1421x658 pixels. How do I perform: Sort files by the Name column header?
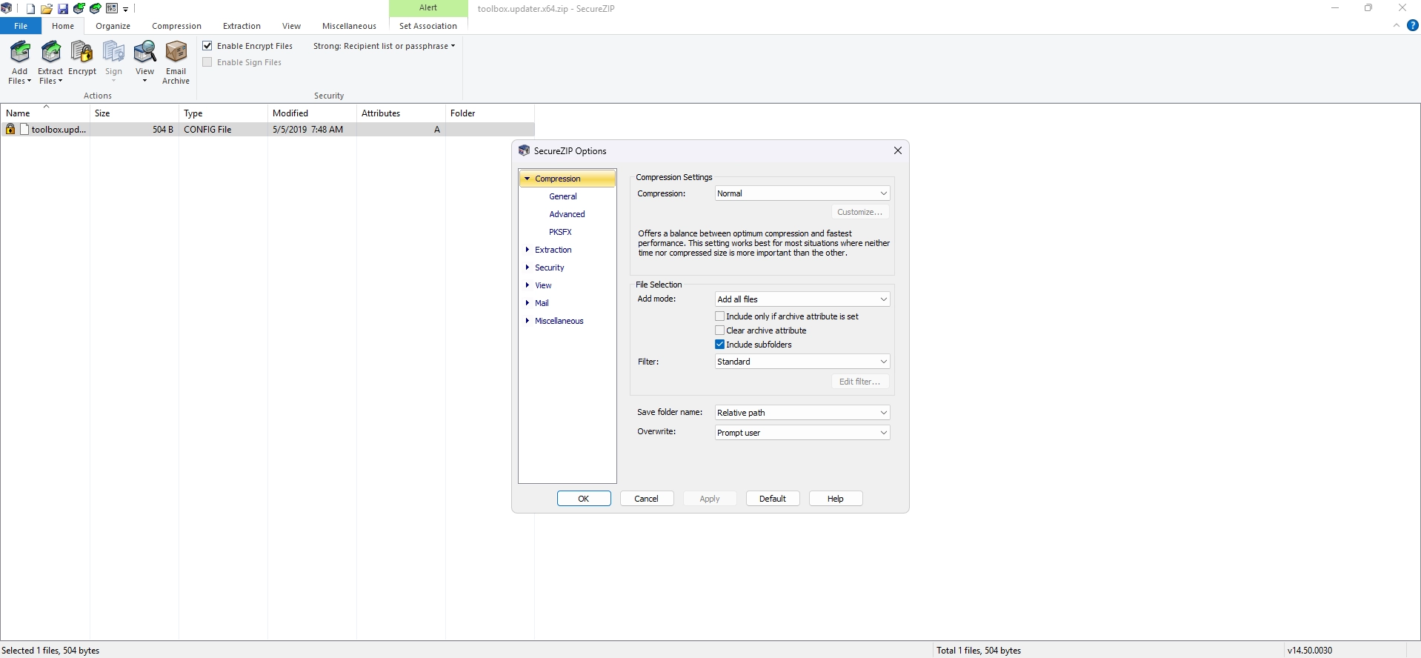tap(45, 113)
